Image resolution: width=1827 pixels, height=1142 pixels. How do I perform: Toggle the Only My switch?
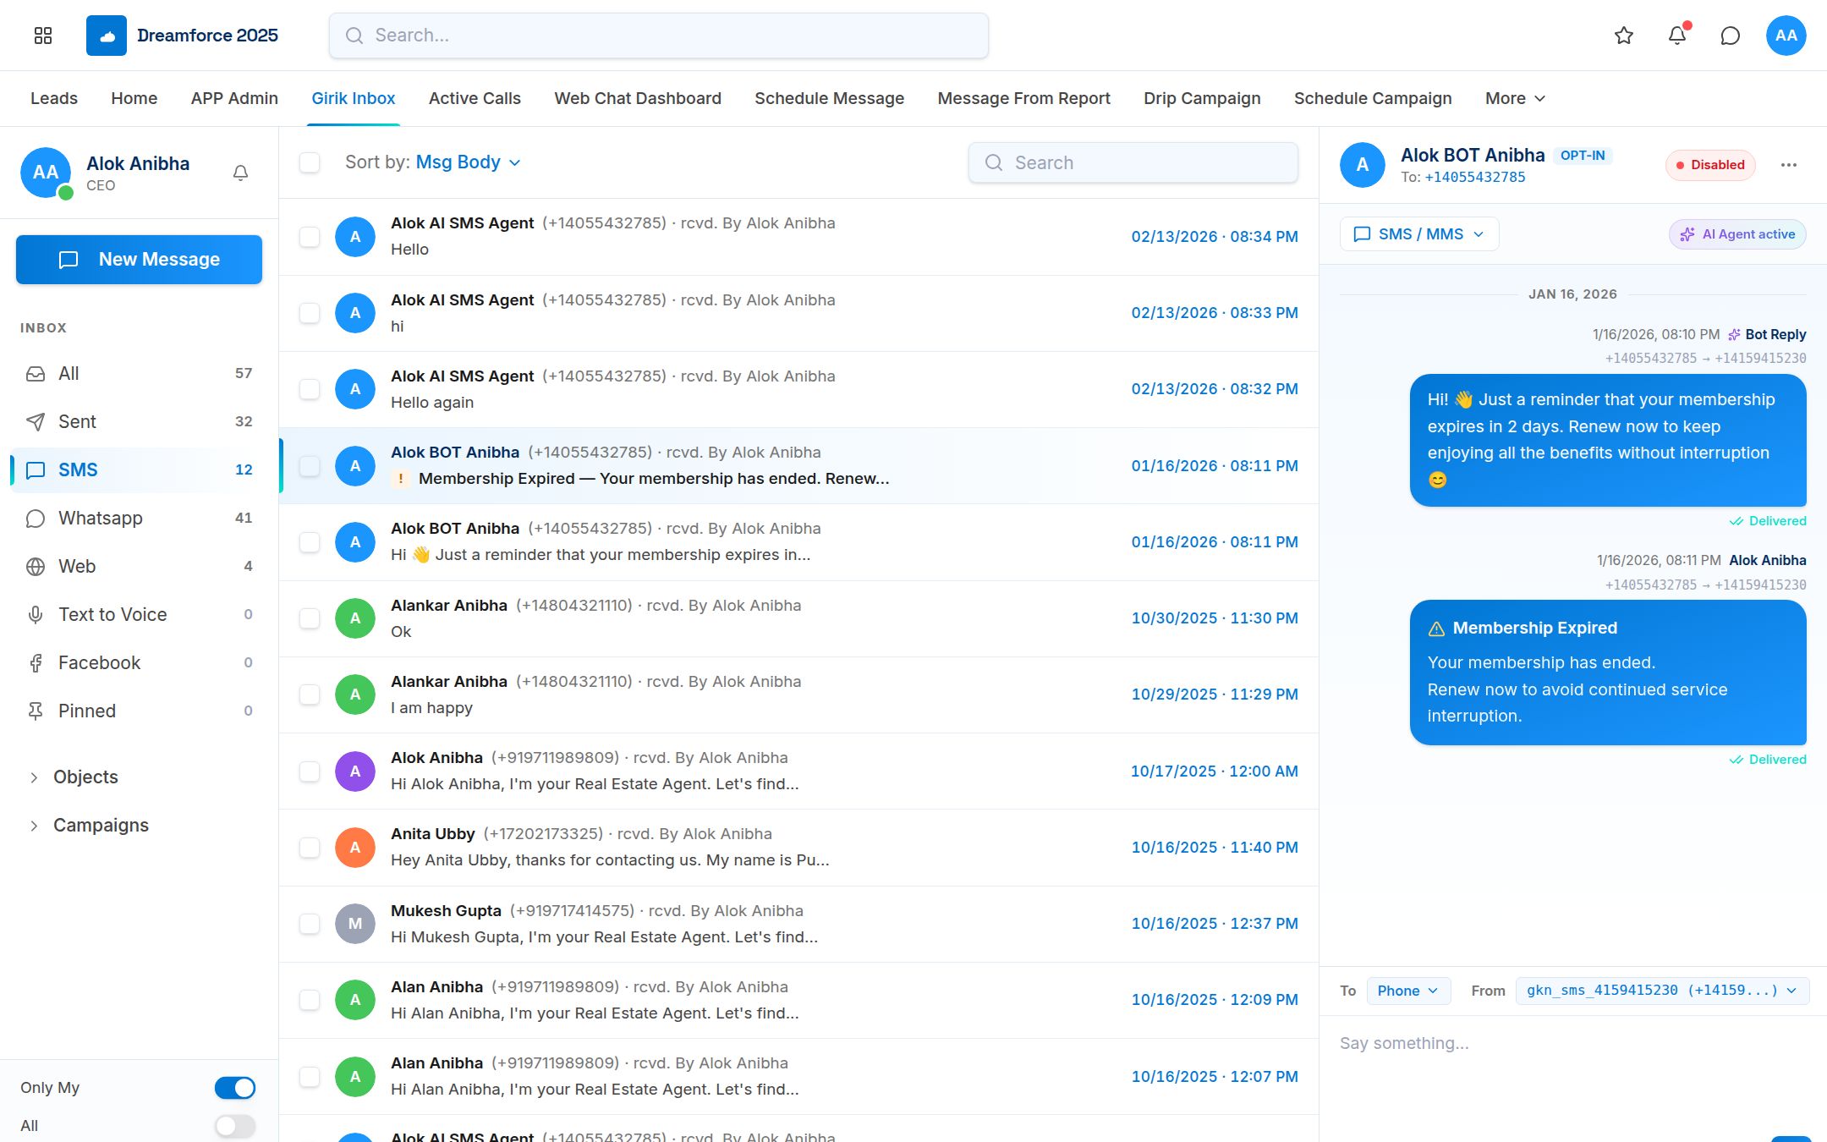tap(234, 1088)
